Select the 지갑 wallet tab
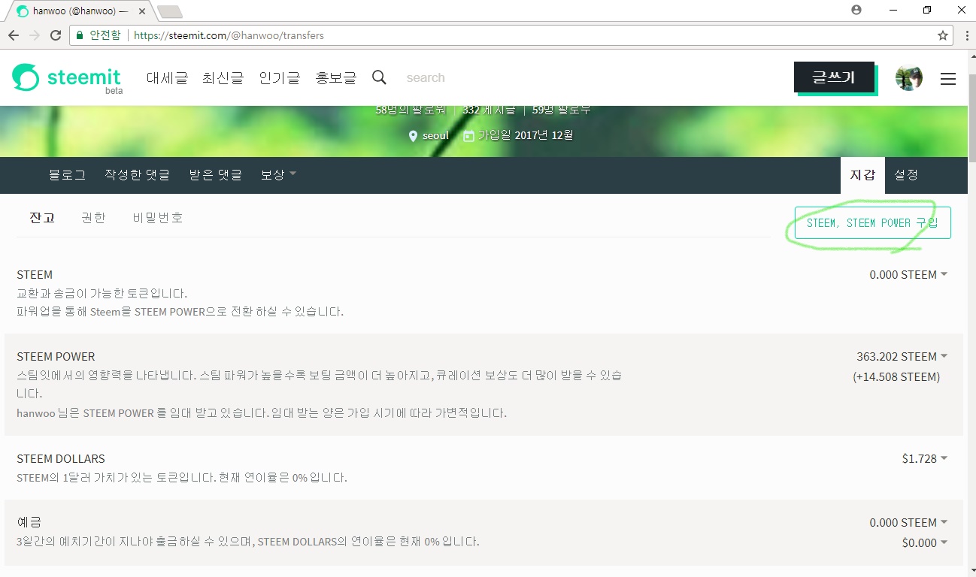Image resolution: width=976 pixels, height=577 pixels. 862,175
